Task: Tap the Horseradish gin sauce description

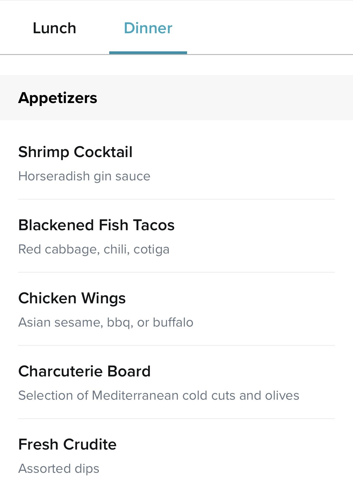Action: 84,176
